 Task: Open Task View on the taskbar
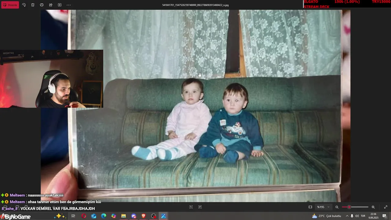point(73,216)
